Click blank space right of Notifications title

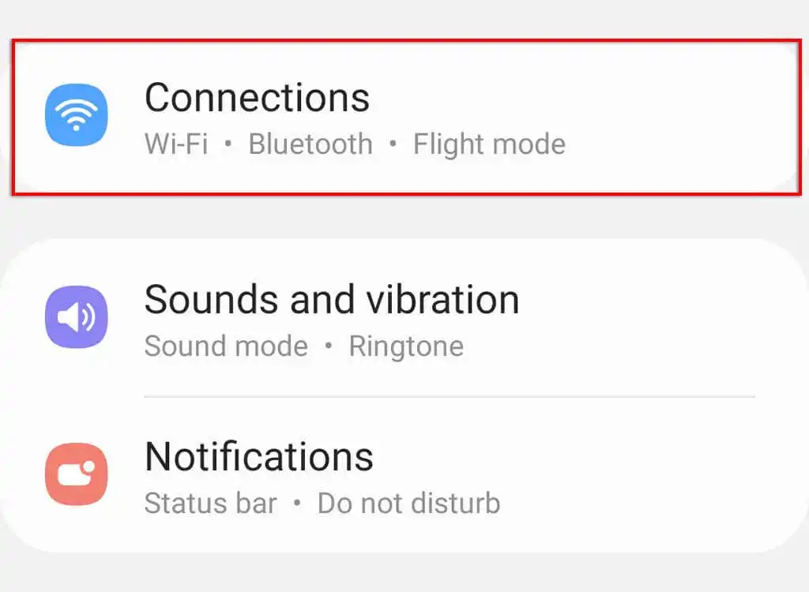click(567, 456)
